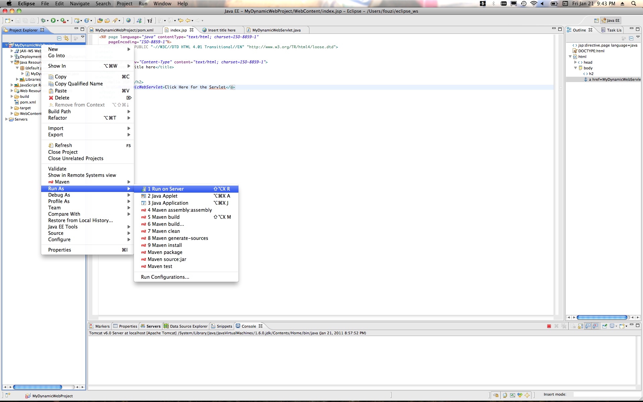Click the Debug bug icon in toolbar
The height and width of the screenshot is (402, 643).
[43, 20]
